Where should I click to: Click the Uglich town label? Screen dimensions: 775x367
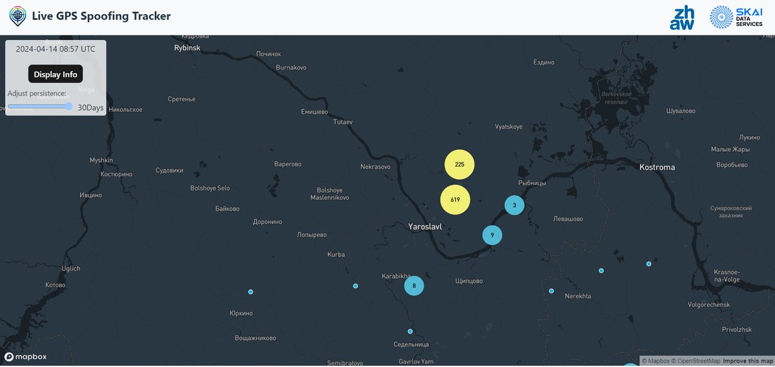click(71, 269)
